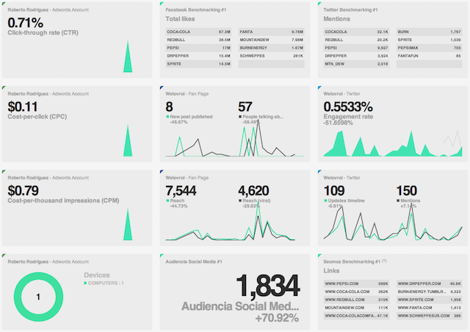
Task: Click the corner marker on the CPM widget
Action: [3, 172]
